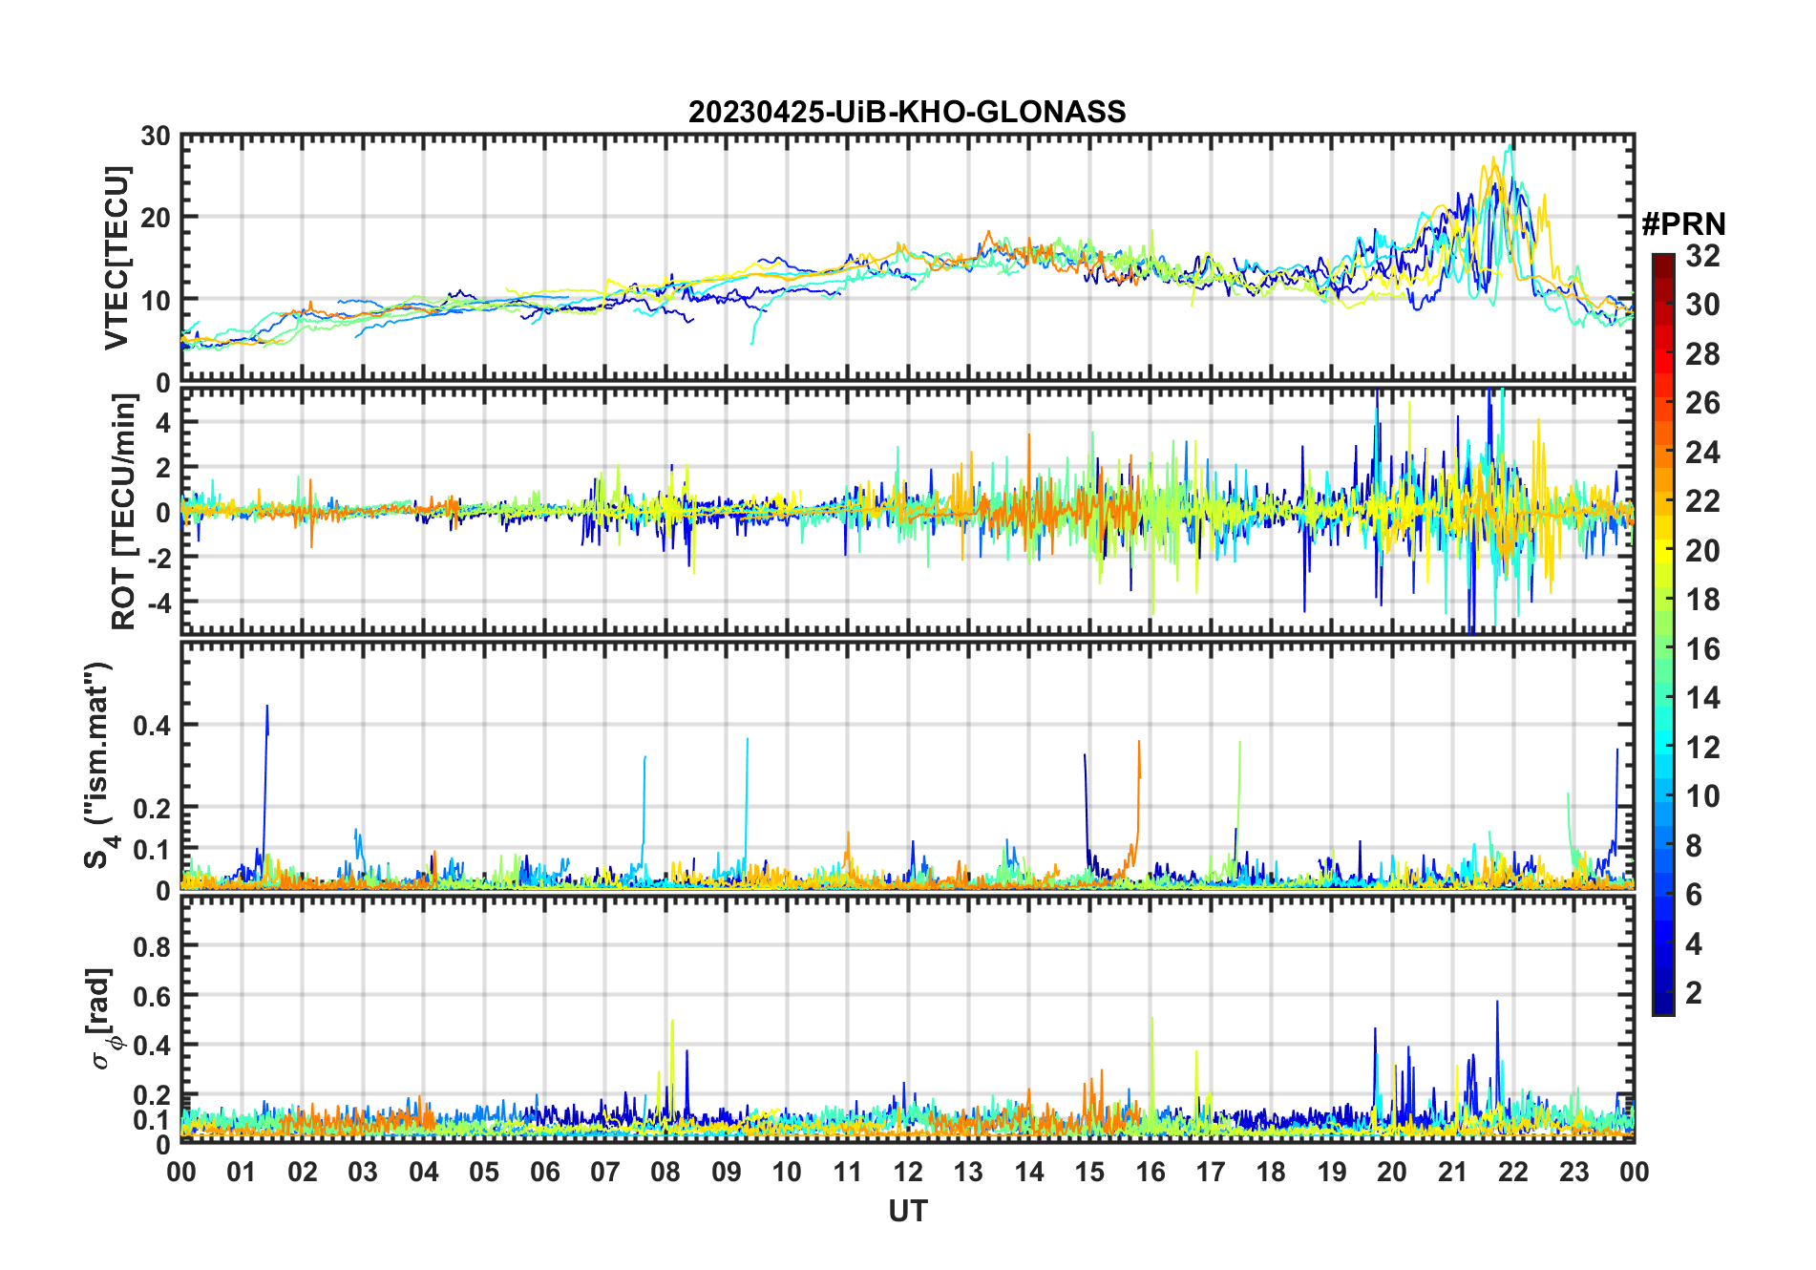Image resolution: width=1816 pixels, height=1270 pixels.
Task: Click the dark red top of the colorbar
Action: point(1662,263)
